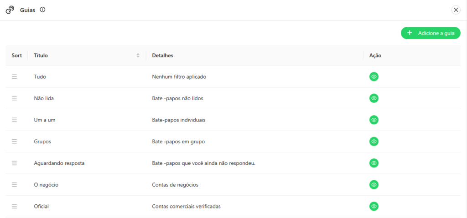Toggle the eye icon for Um a um
Viewport: 467px width, 218px height.
click(374, 120)
